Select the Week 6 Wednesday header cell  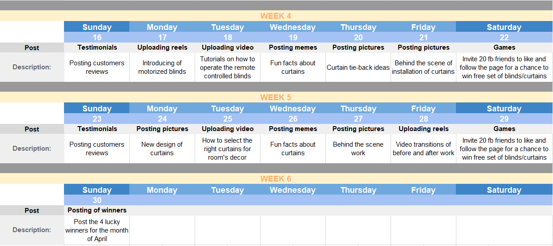click(293, 190)
